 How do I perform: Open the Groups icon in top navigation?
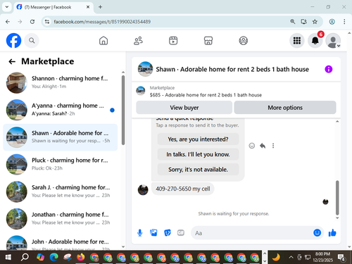244,41
